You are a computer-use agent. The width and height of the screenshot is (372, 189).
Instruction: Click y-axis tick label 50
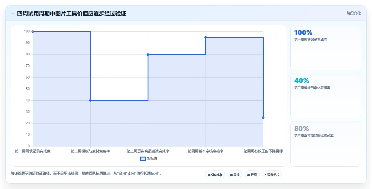(28, 89)
